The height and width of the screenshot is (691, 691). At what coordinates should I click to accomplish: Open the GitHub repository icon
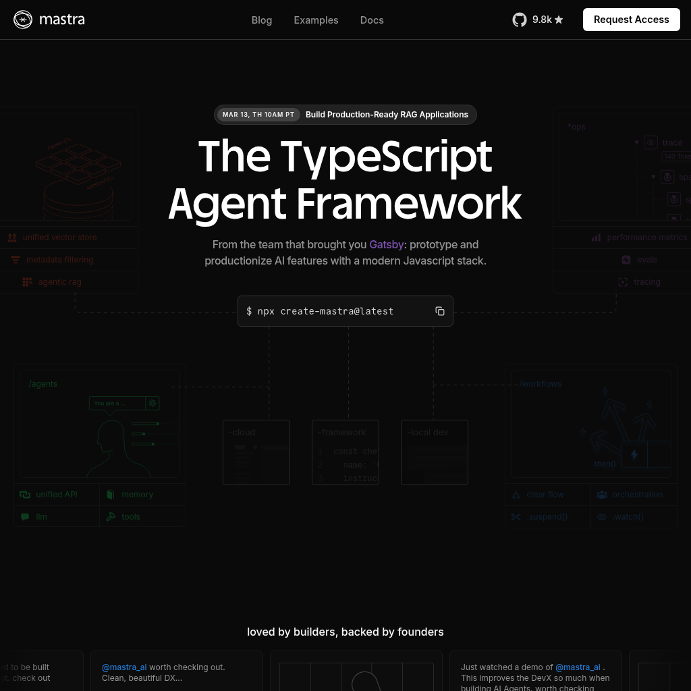(520, 20)
